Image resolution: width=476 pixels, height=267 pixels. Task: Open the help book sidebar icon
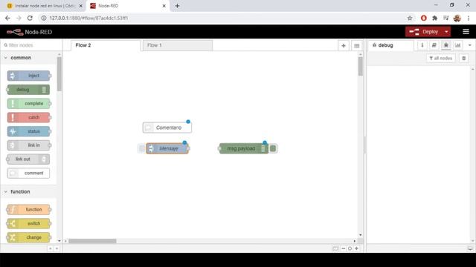point(434,45)
